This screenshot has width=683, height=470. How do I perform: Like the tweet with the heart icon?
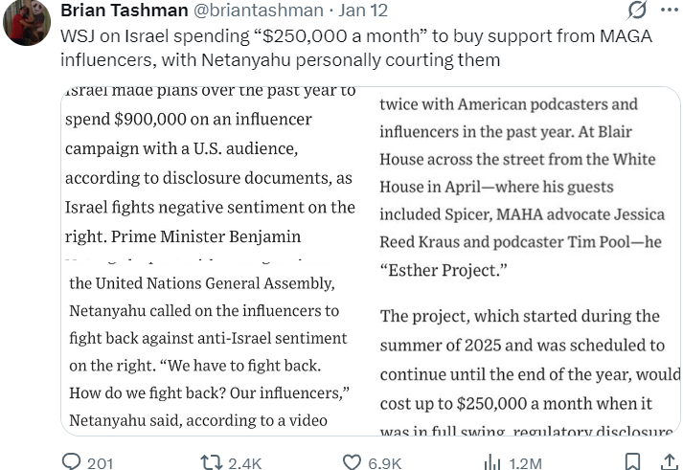click(x=352, y=462)
